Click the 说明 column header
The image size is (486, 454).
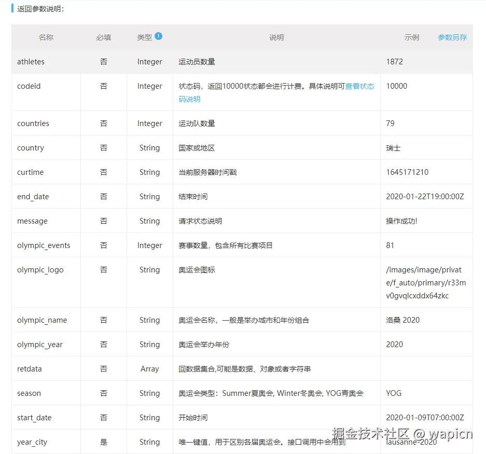(276, 37)
